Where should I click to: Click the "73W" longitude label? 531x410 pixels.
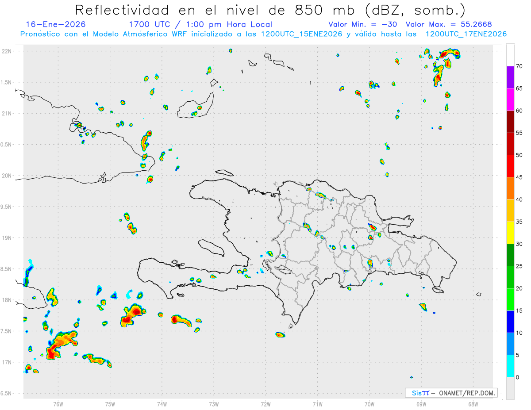coord(214,404)
